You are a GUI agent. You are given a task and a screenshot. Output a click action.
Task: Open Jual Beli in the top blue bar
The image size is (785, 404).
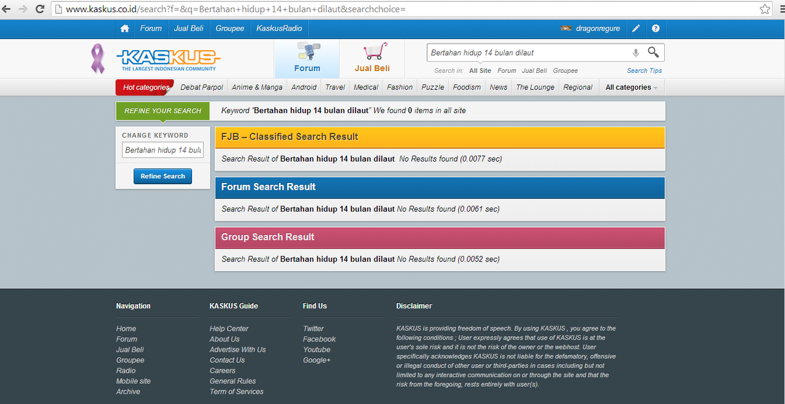click(x=189, y=28)
